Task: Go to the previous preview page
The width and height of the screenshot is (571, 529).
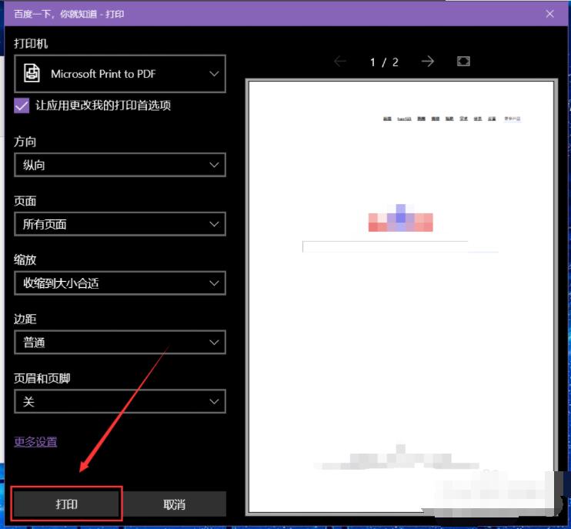Action: [340, 62]
